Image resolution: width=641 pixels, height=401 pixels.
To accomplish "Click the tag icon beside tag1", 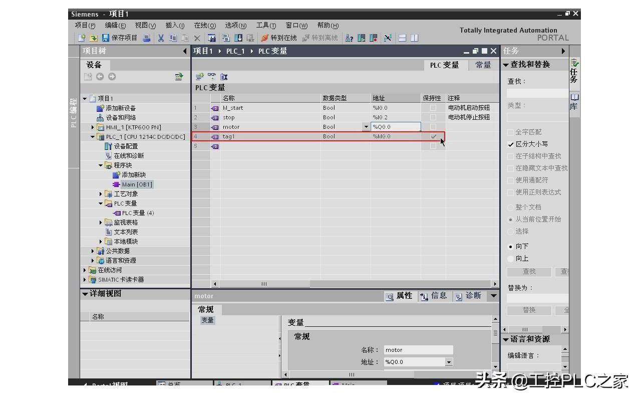I will coord(215,136).
